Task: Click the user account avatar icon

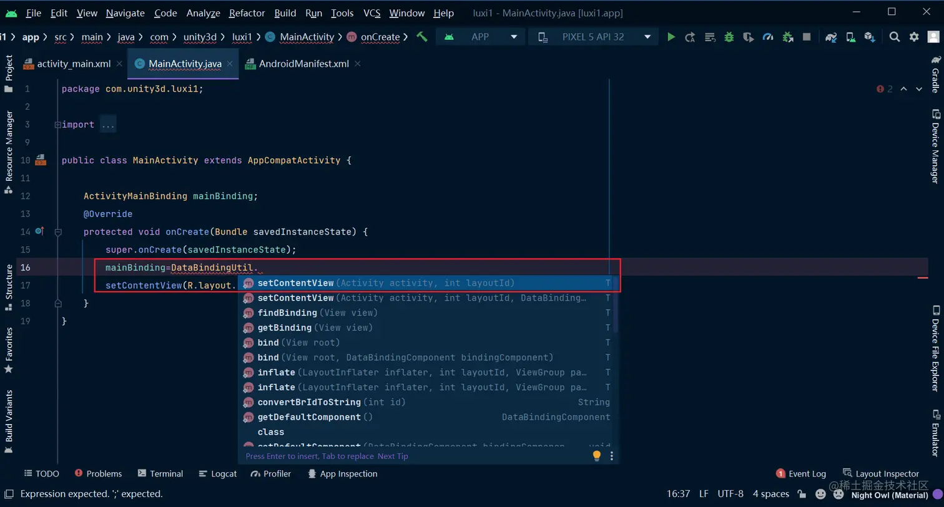Action: click(x=934, y=37)
